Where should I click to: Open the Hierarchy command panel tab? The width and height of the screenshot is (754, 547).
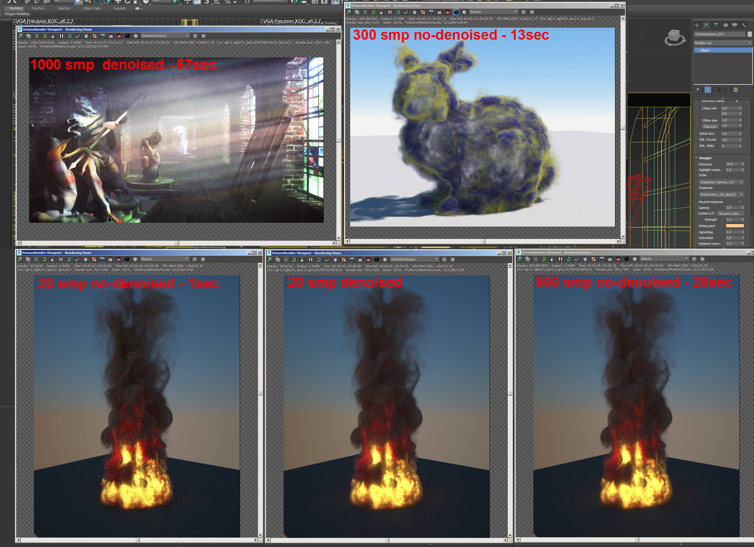[x=716, y=25]
